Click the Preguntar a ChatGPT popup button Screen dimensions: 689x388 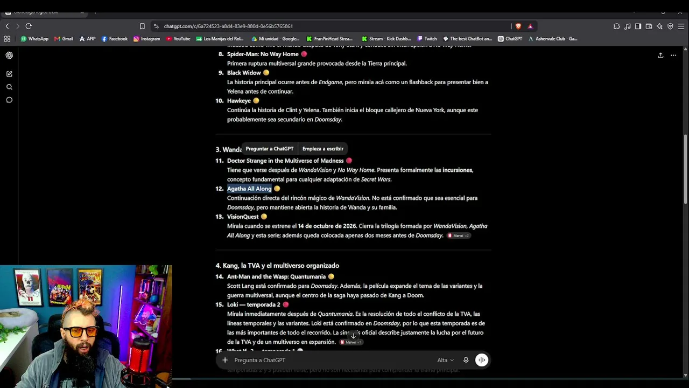[x=270, y=149]
